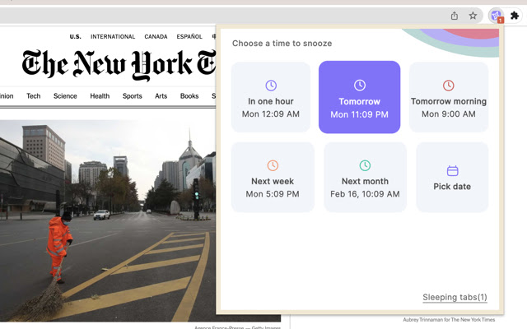
Task: Open the Science section
Action: click(65, 96)
